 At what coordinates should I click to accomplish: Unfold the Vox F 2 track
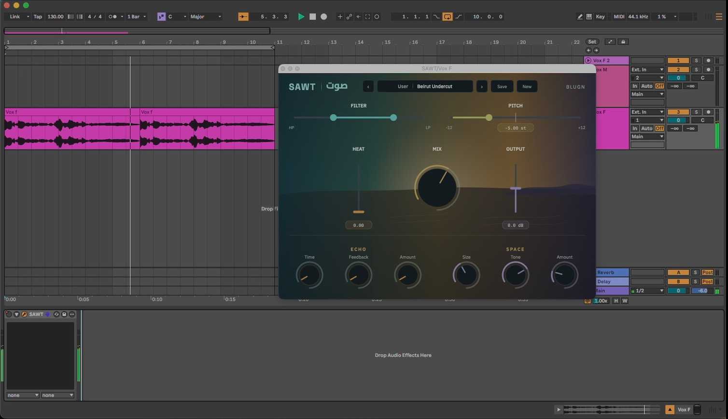coord(588,61)
